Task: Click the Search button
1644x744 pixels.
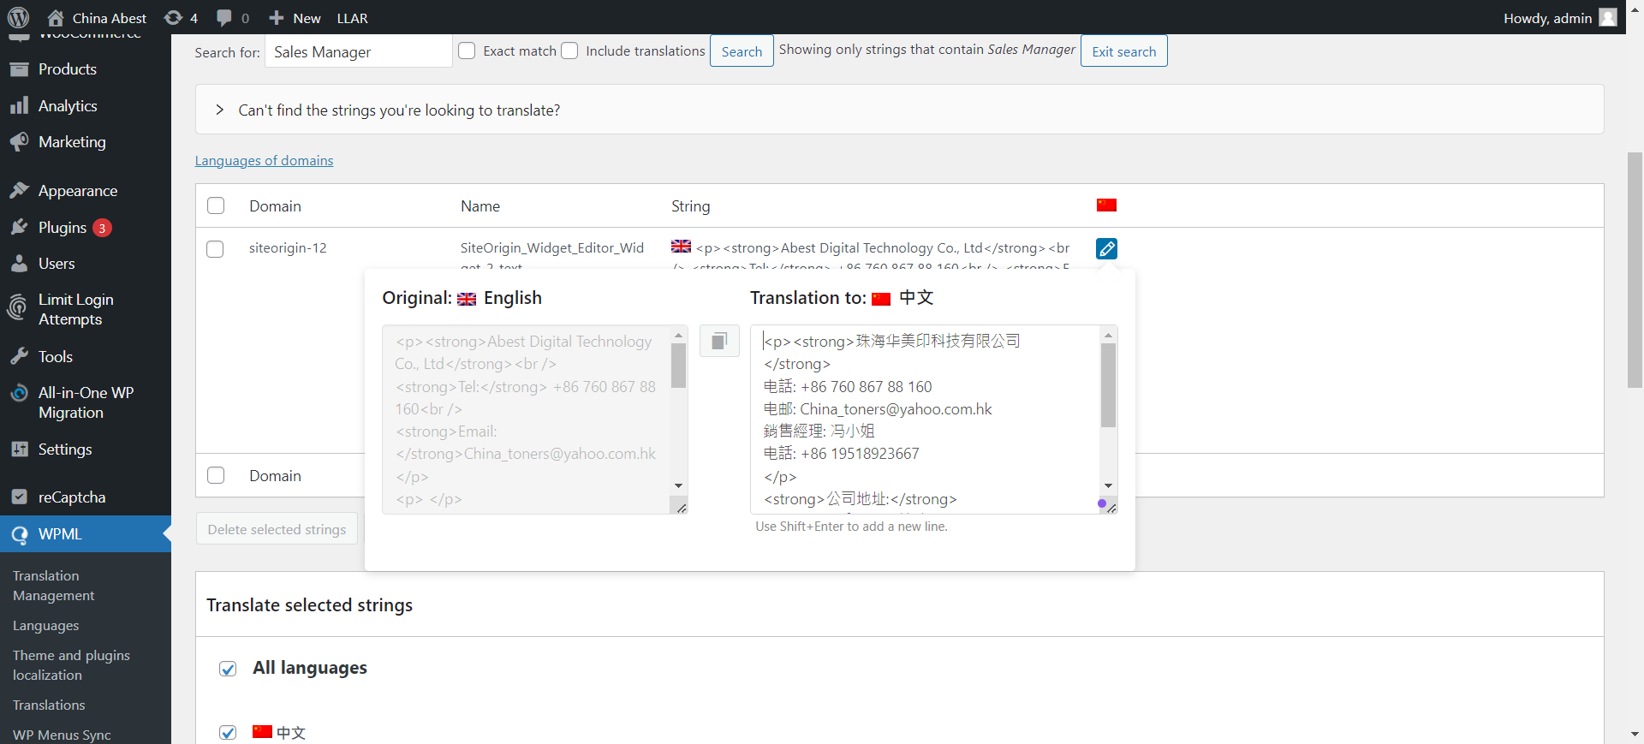Action: point(742,51)
